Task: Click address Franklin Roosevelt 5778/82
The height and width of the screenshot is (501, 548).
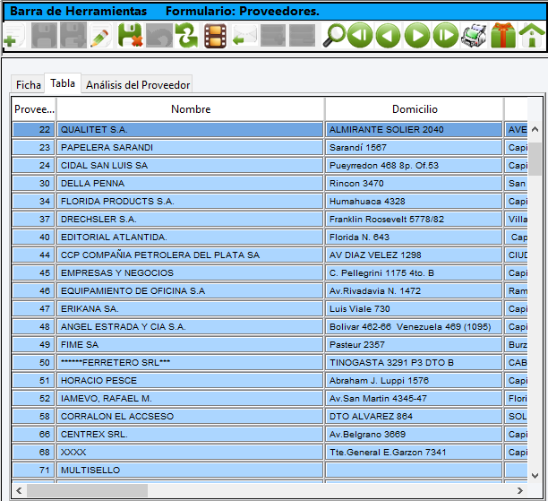Action: pos(414,219)
